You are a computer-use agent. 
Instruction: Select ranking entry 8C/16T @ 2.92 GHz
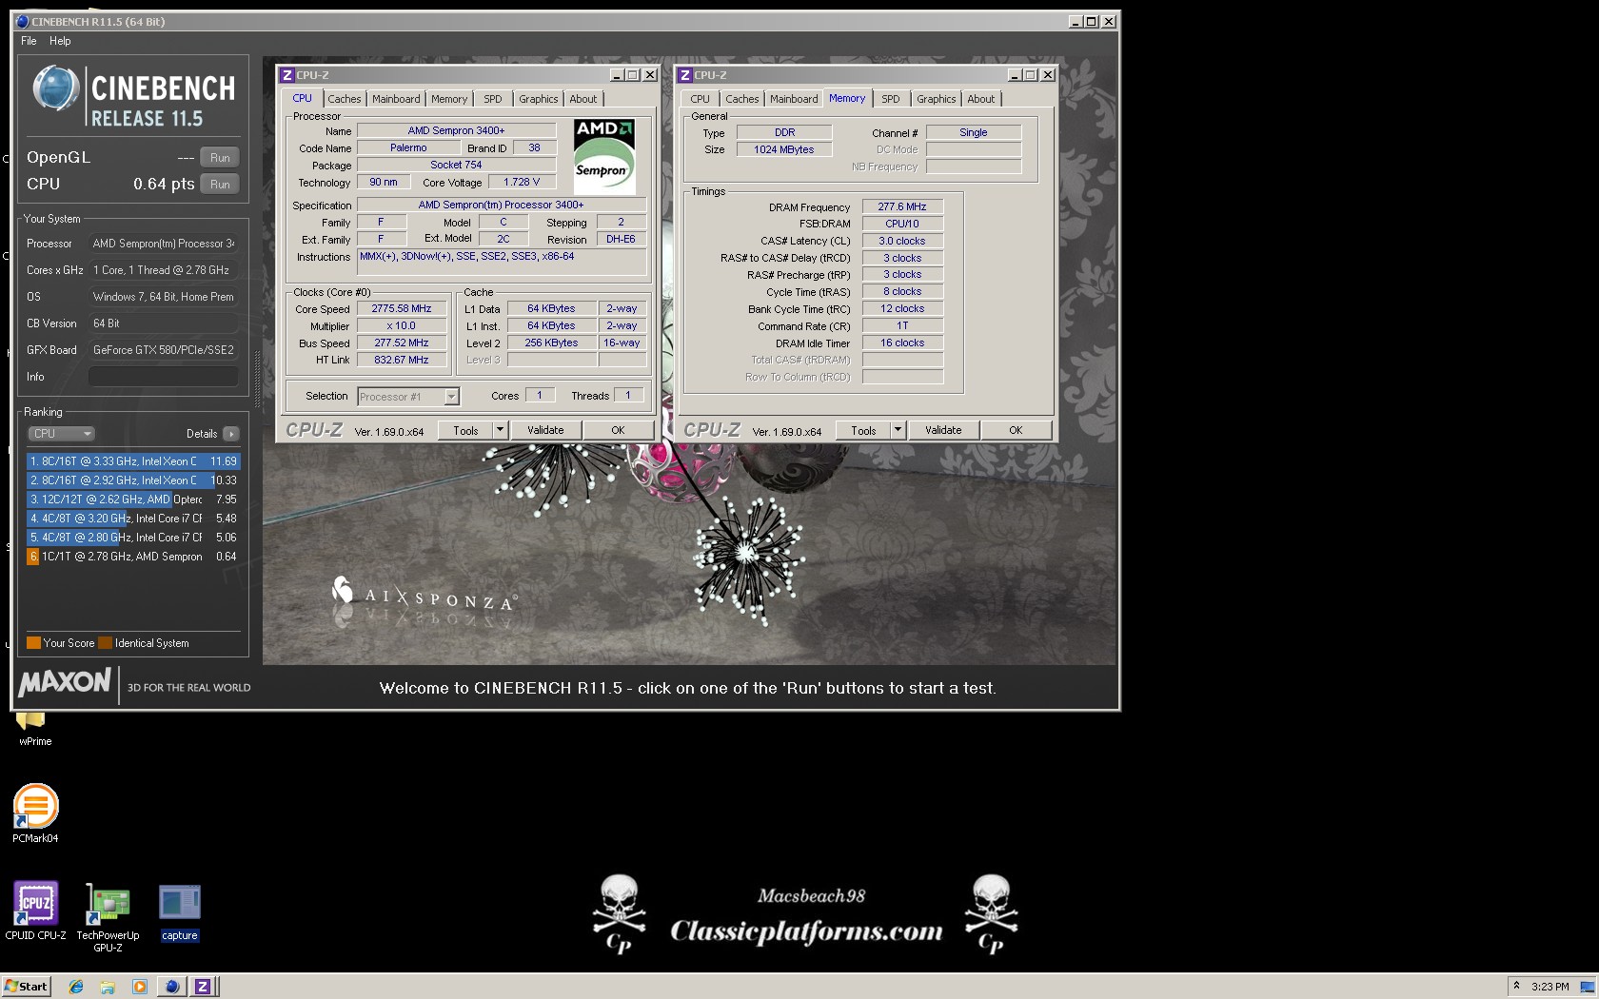pos(133,480)
